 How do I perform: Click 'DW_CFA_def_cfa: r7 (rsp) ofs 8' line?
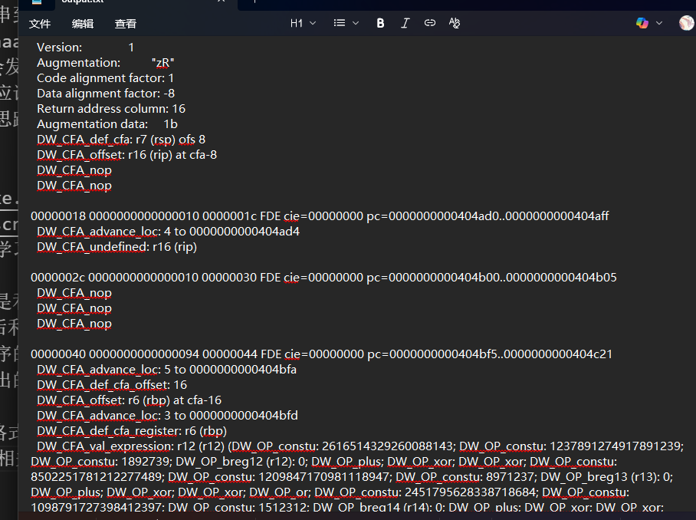pyautogui.click(x=121, y=140)
